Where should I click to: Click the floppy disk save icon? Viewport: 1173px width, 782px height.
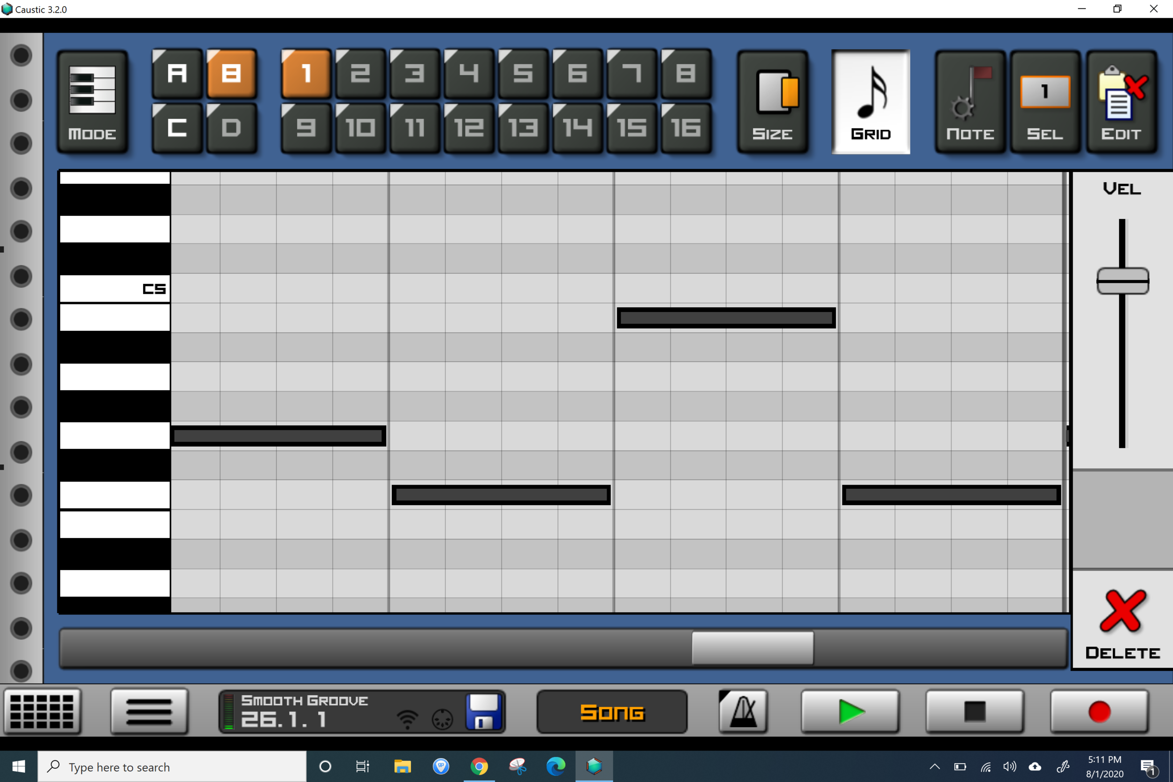(483, 711)
